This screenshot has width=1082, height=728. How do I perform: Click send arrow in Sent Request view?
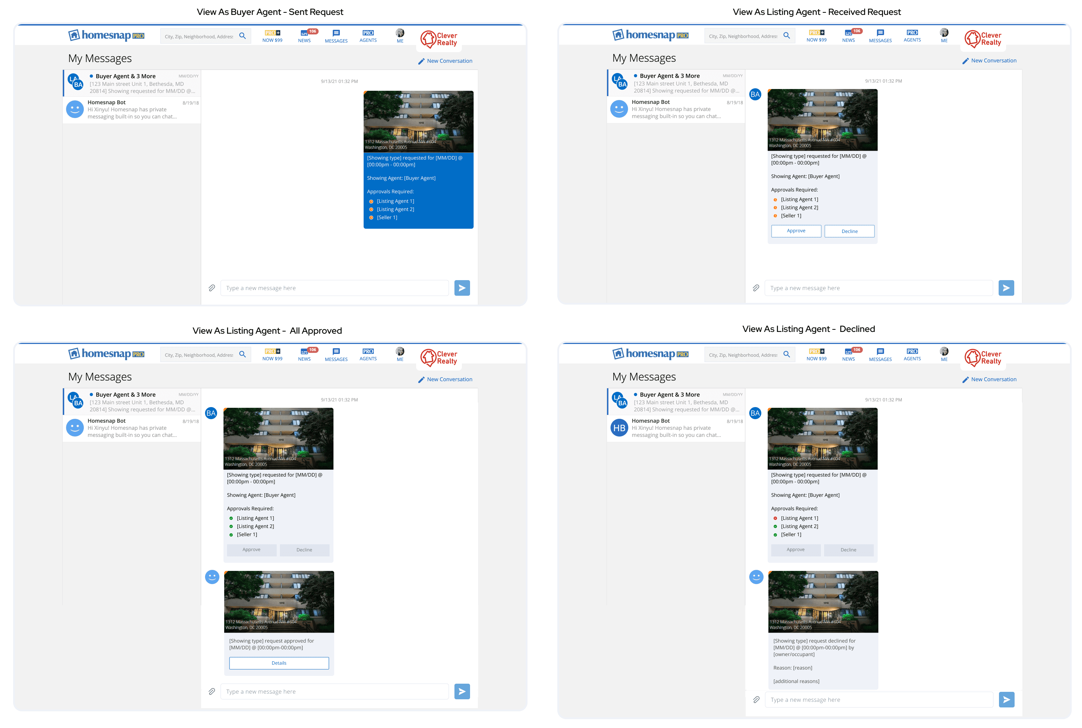pos(462,288)
